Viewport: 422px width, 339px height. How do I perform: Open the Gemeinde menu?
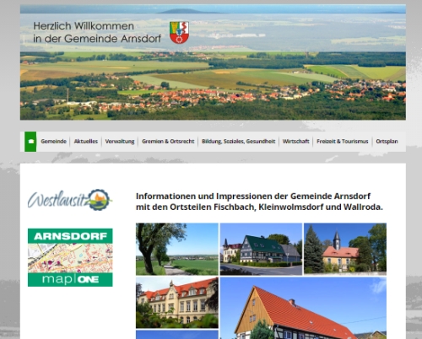click(53, 142)
